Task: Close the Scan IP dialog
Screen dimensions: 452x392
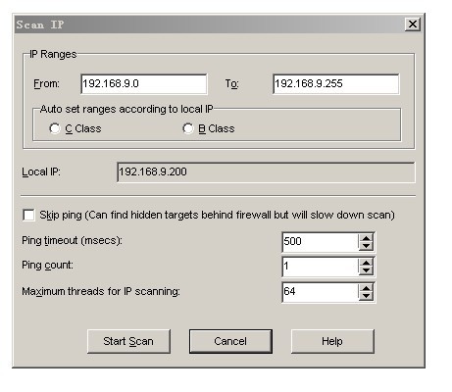Action: pyautogui.click(x=413, y=24)
